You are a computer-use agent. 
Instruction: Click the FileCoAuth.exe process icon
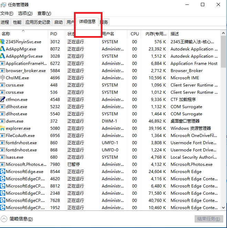click(2, 136)
